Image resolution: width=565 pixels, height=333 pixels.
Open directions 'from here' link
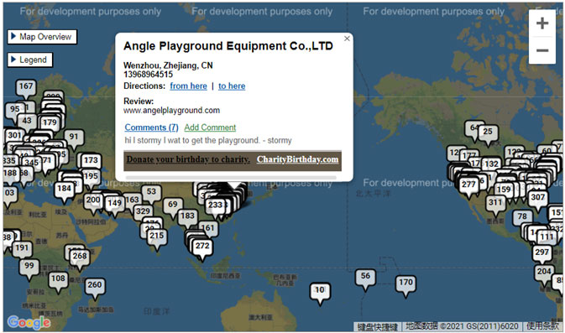[188, 86]
